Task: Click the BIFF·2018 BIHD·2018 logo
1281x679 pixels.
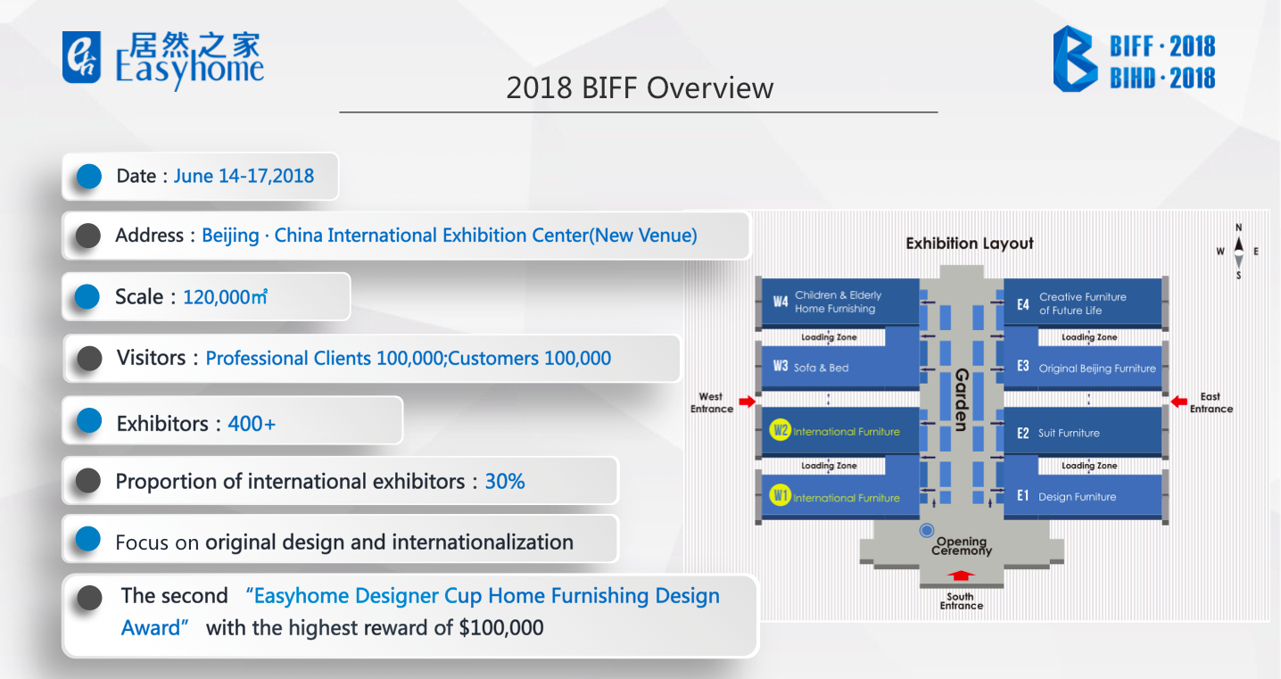Action: 1134,59
